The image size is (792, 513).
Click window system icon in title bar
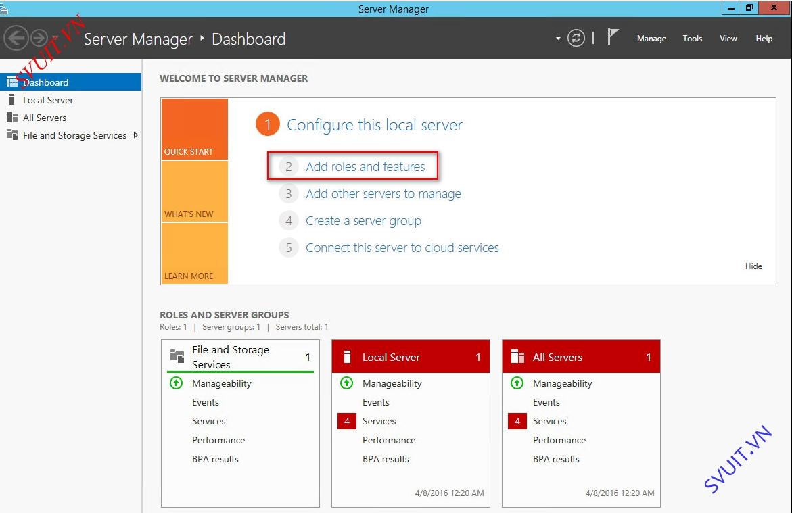click(3, 9)
